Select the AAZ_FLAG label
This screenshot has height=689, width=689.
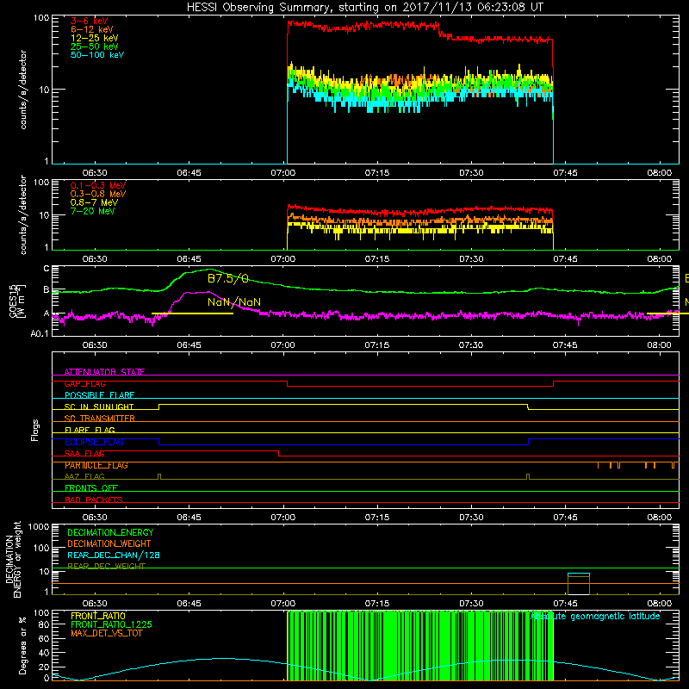(x=84, y=477)
